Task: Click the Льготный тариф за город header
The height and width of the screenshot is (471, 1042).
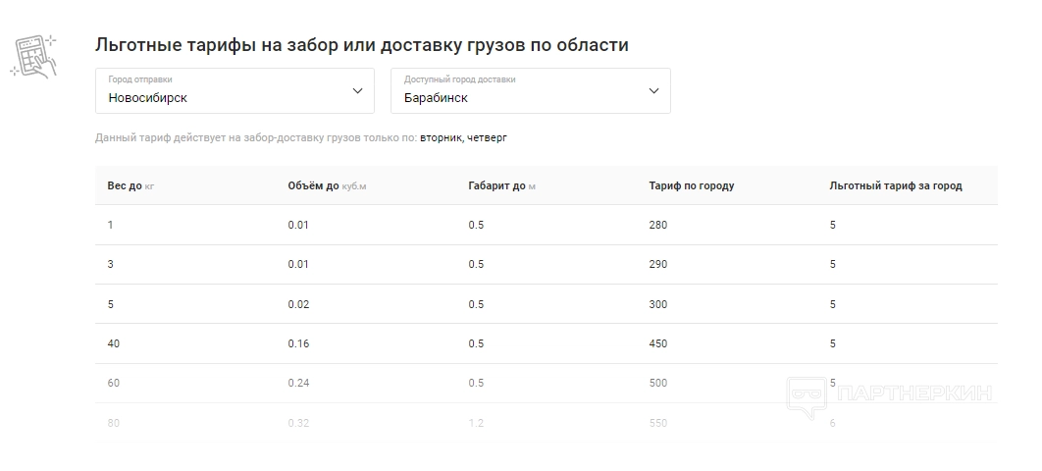Action: coord(895,185)
